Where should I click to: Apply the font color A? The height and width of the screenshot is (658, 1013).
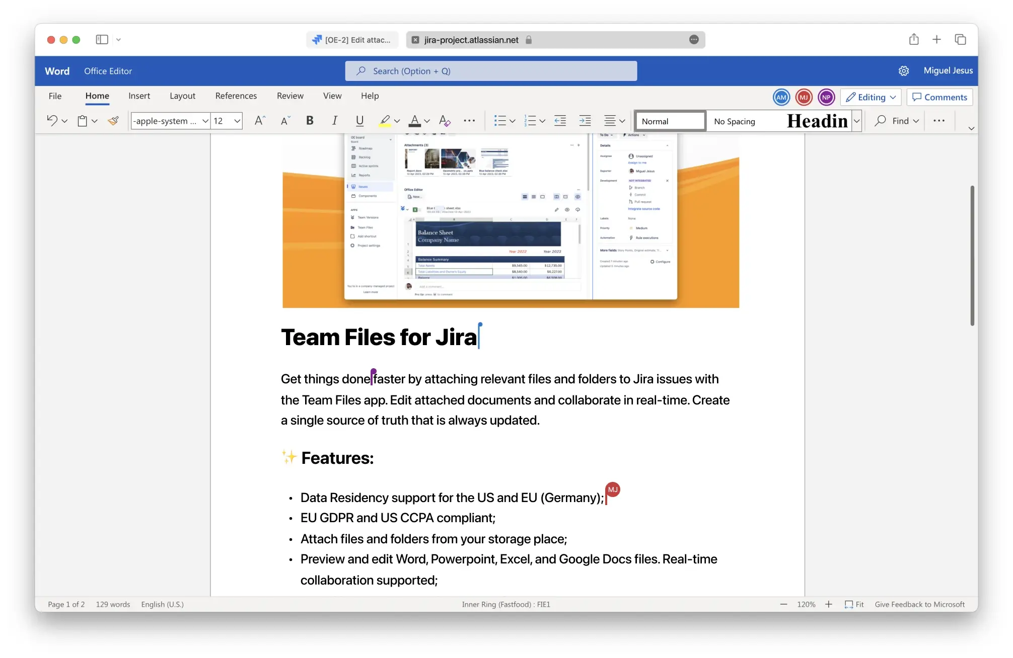(x=415, y=121)
